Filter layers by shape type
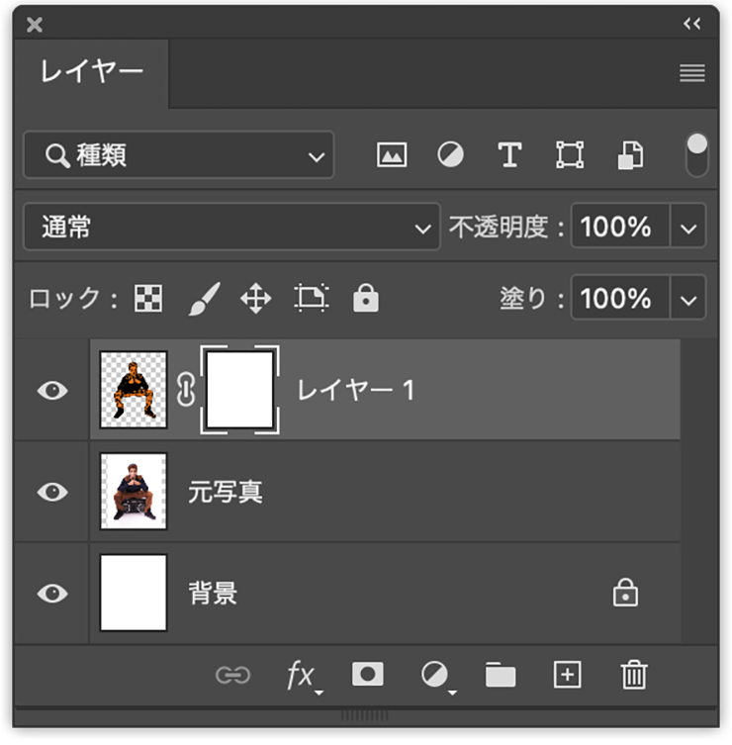 [x=570, y=155]
